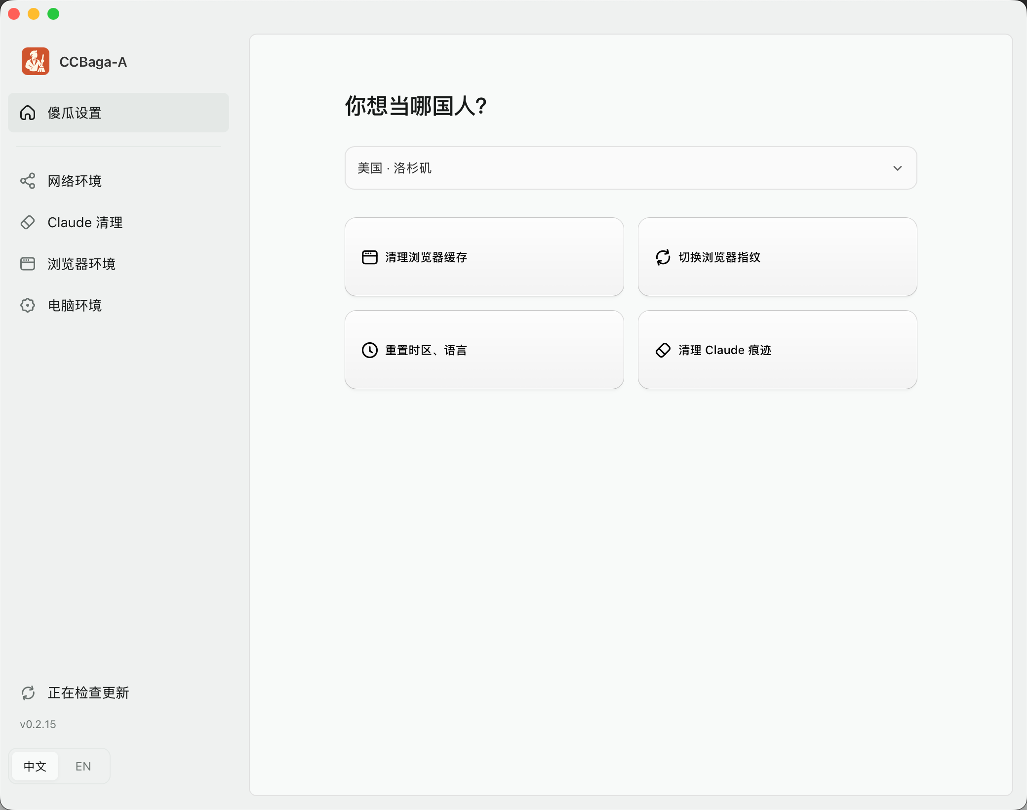The width and height of the screenshot is (1027, 810).
Task: Open the 美国 · 洛杉矶 region selector
Action: (631, 168)
